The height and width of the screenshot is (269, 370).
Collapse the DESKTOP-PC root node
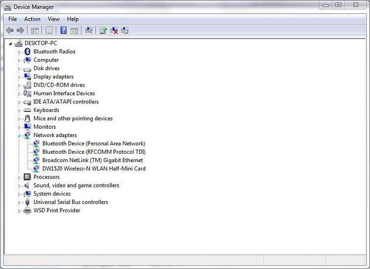tap(10, 43)
